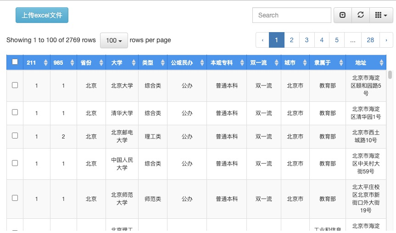Sort by the 地址 column
Viewport: 396px width, 233px height.
click(x=366, y=62)
